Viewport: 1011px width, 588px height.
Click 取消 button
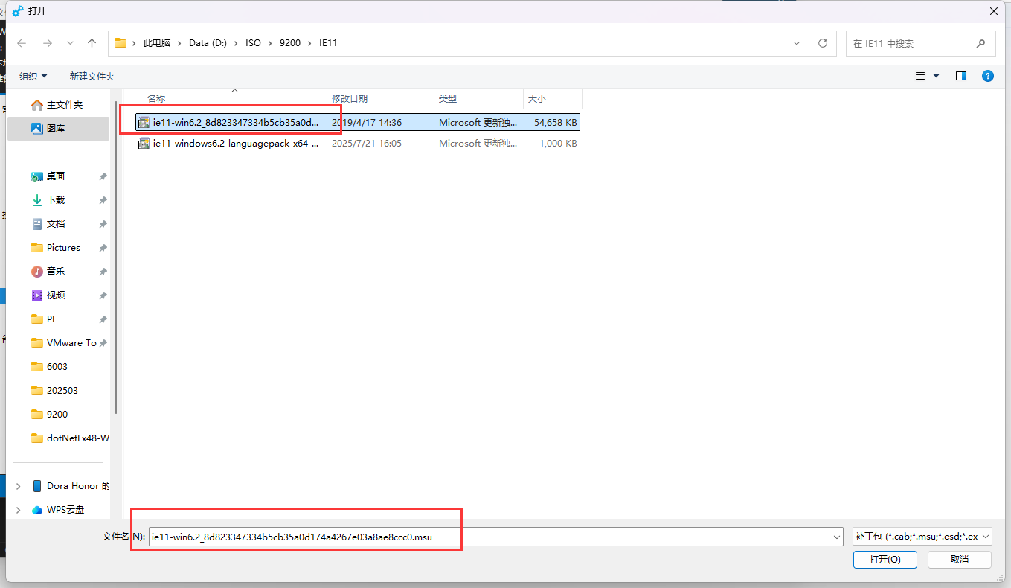pos(960,560)
